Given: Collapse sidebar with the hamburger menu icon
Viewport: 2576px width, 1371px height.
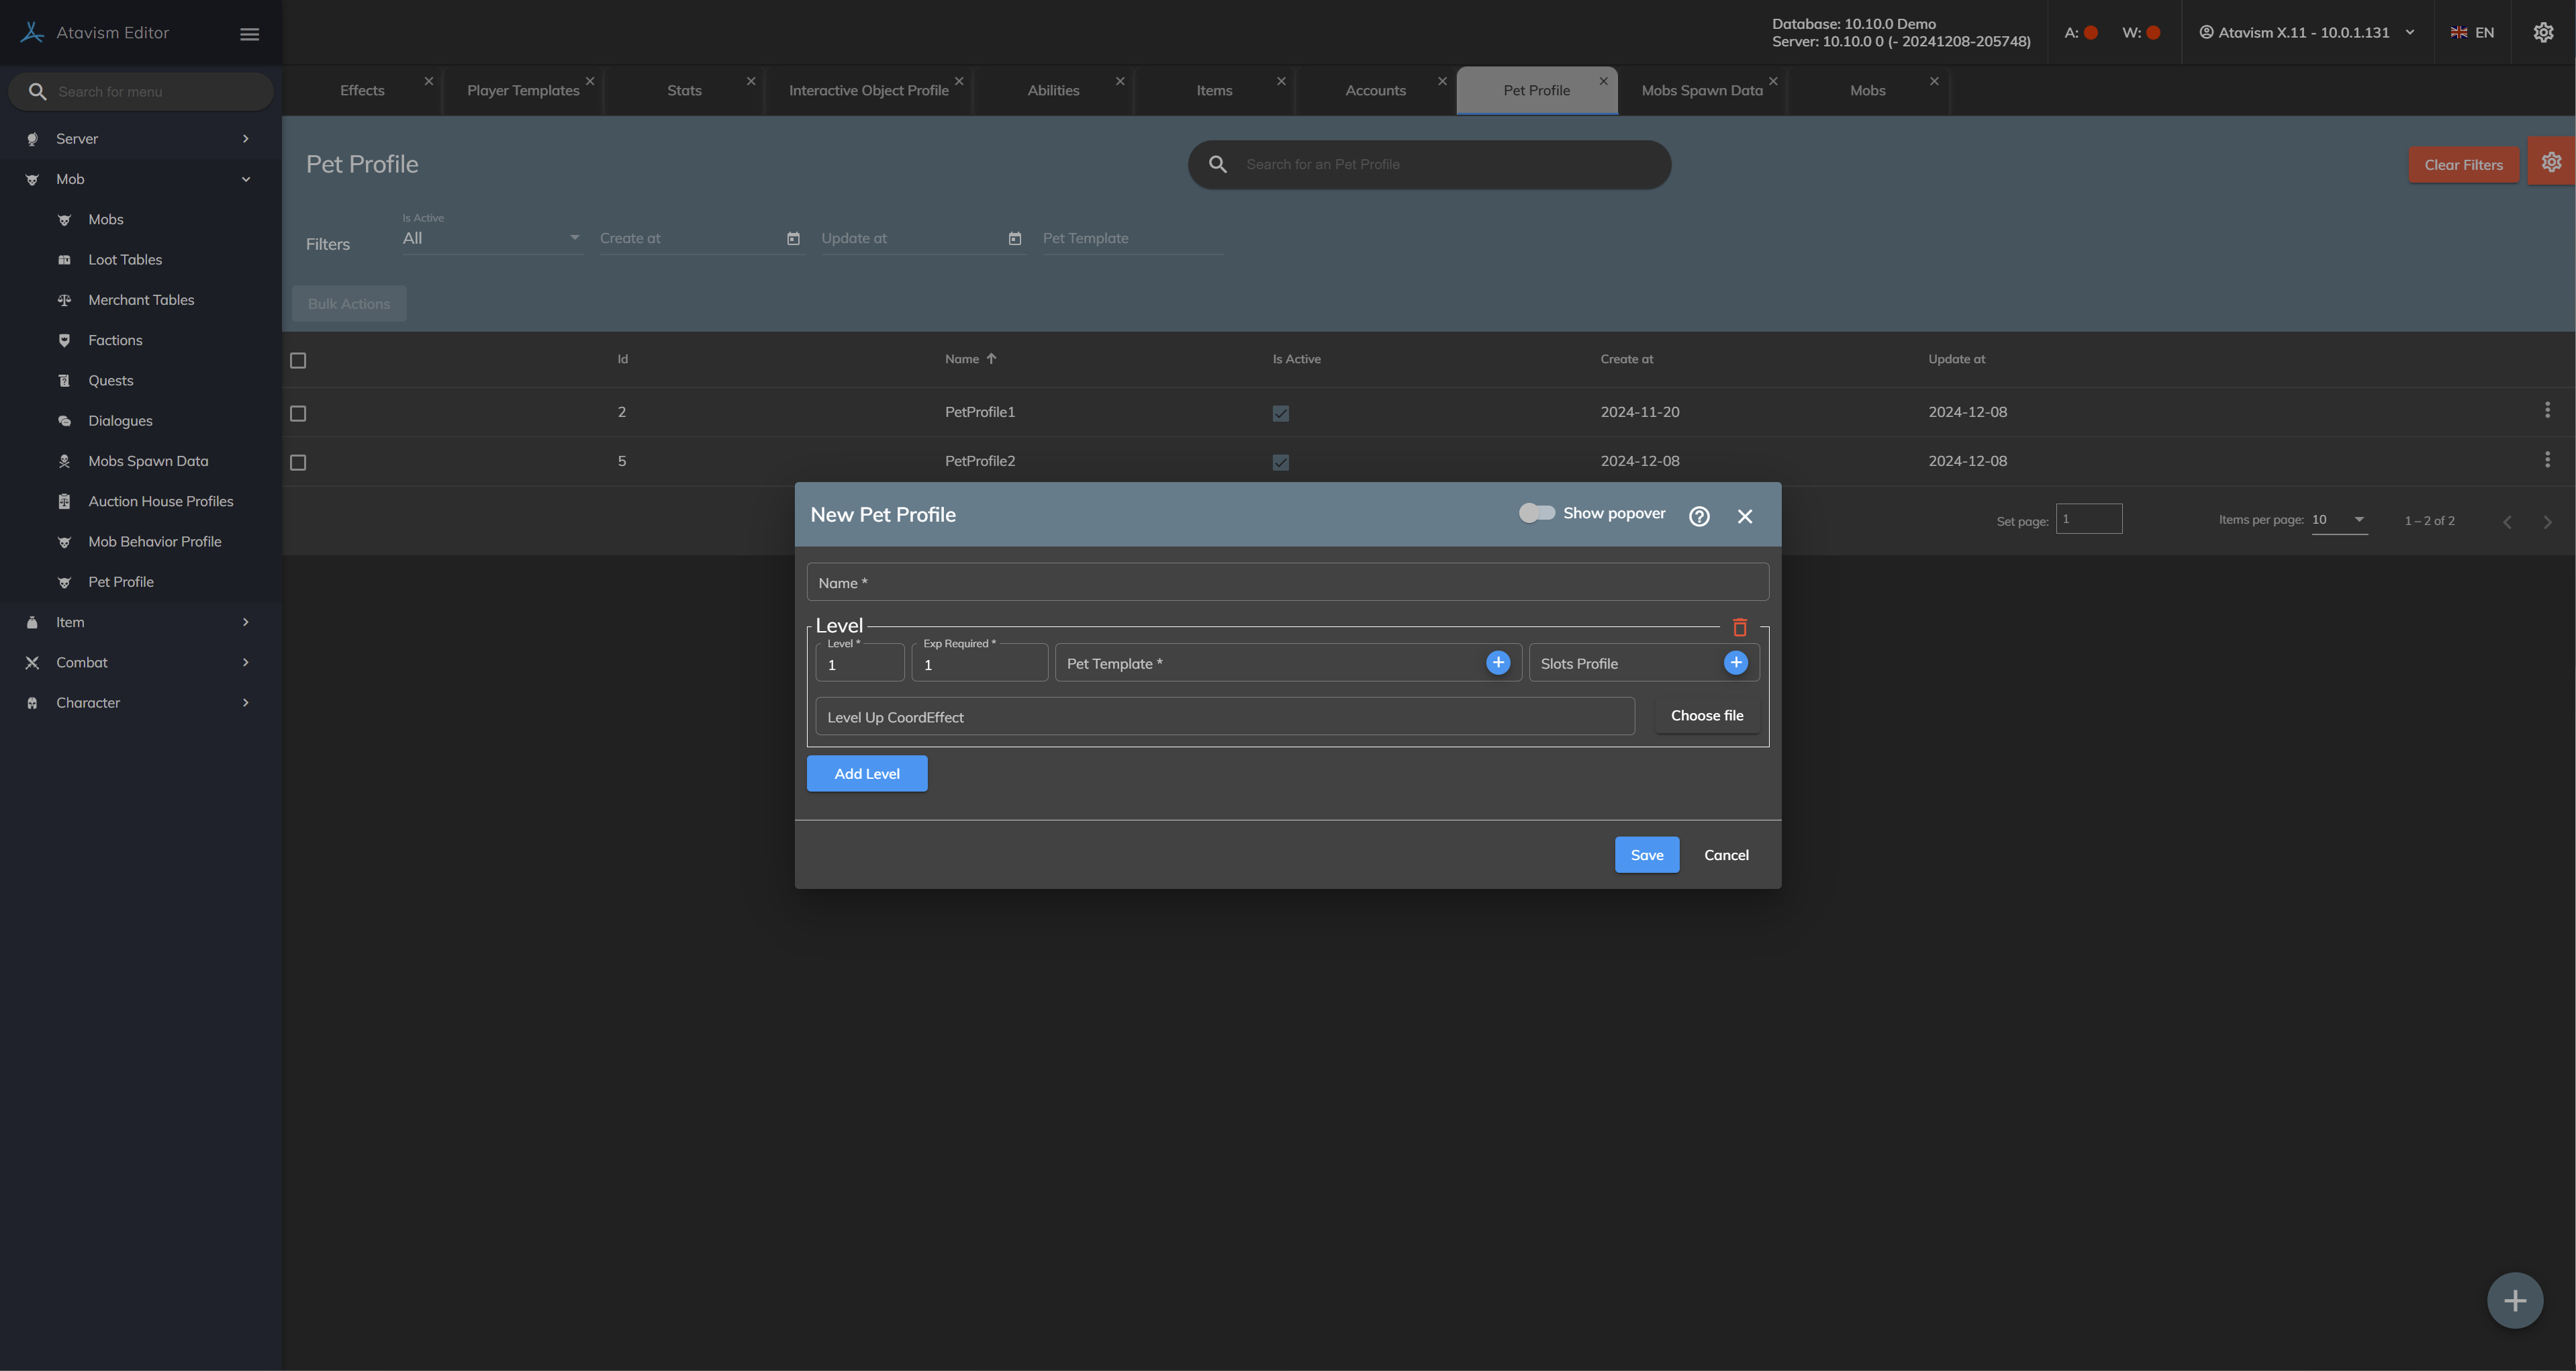Looking at the screenshot, I should (x=249, y=34).
